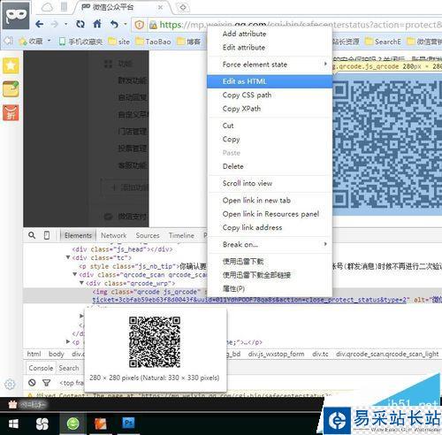Switch to the Network tab
The image size is (442, 435).
click(x=113, y=235)
